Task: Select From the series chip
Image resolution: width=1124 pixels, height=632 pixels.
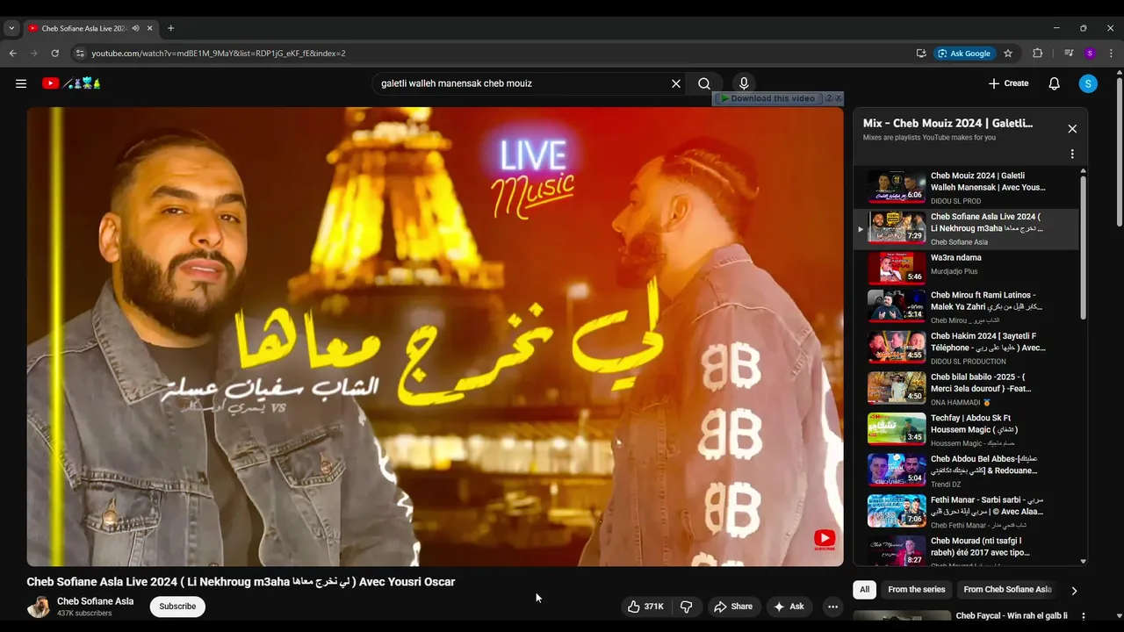Action: [917, 590]
